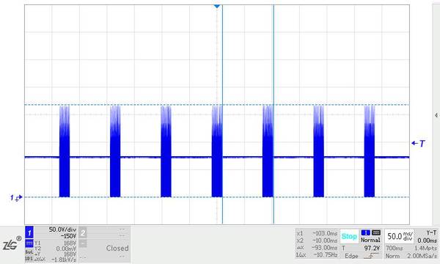This screenshot has height=264, width=440.
Task: Click the trigger level T arrow marker
Action: 418,143
